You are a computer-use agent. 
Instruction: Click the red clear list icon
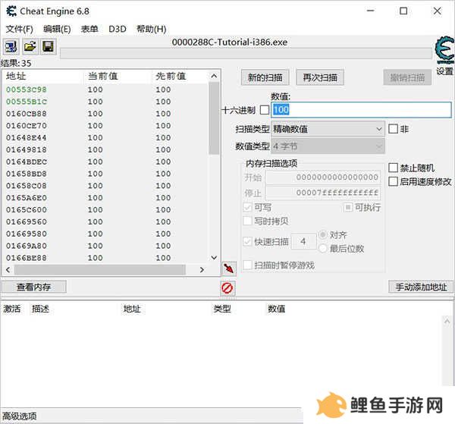[x=227, y=288]
